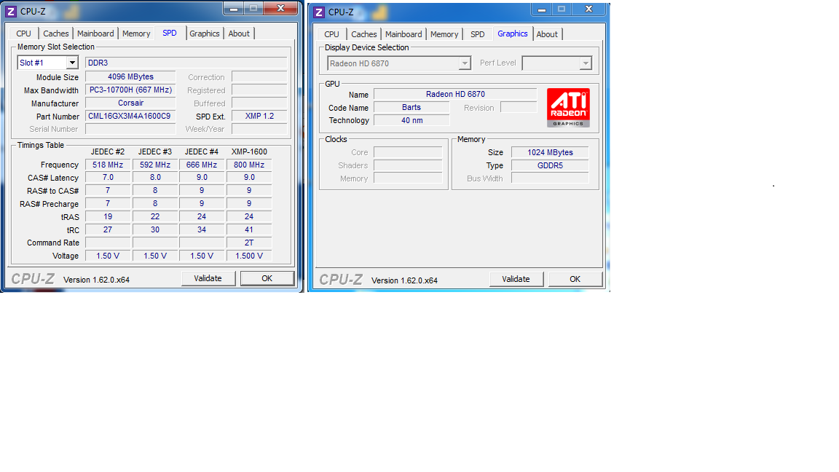Image resolution: width=839 pixels, height=472 pixels.
Task: Click the Corsair manufacturer field
Action: (x=130, y=103)
